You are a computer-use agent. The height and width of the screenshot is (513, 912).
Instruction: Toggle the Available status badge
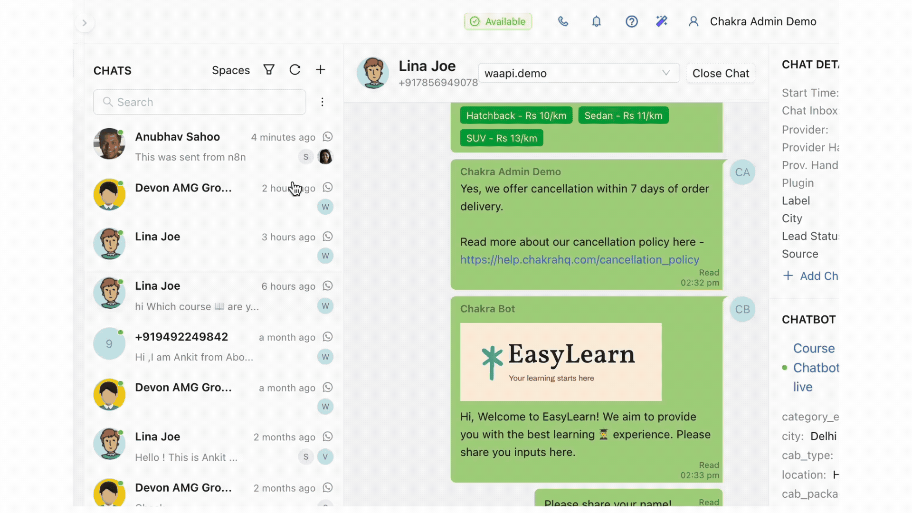498,21
